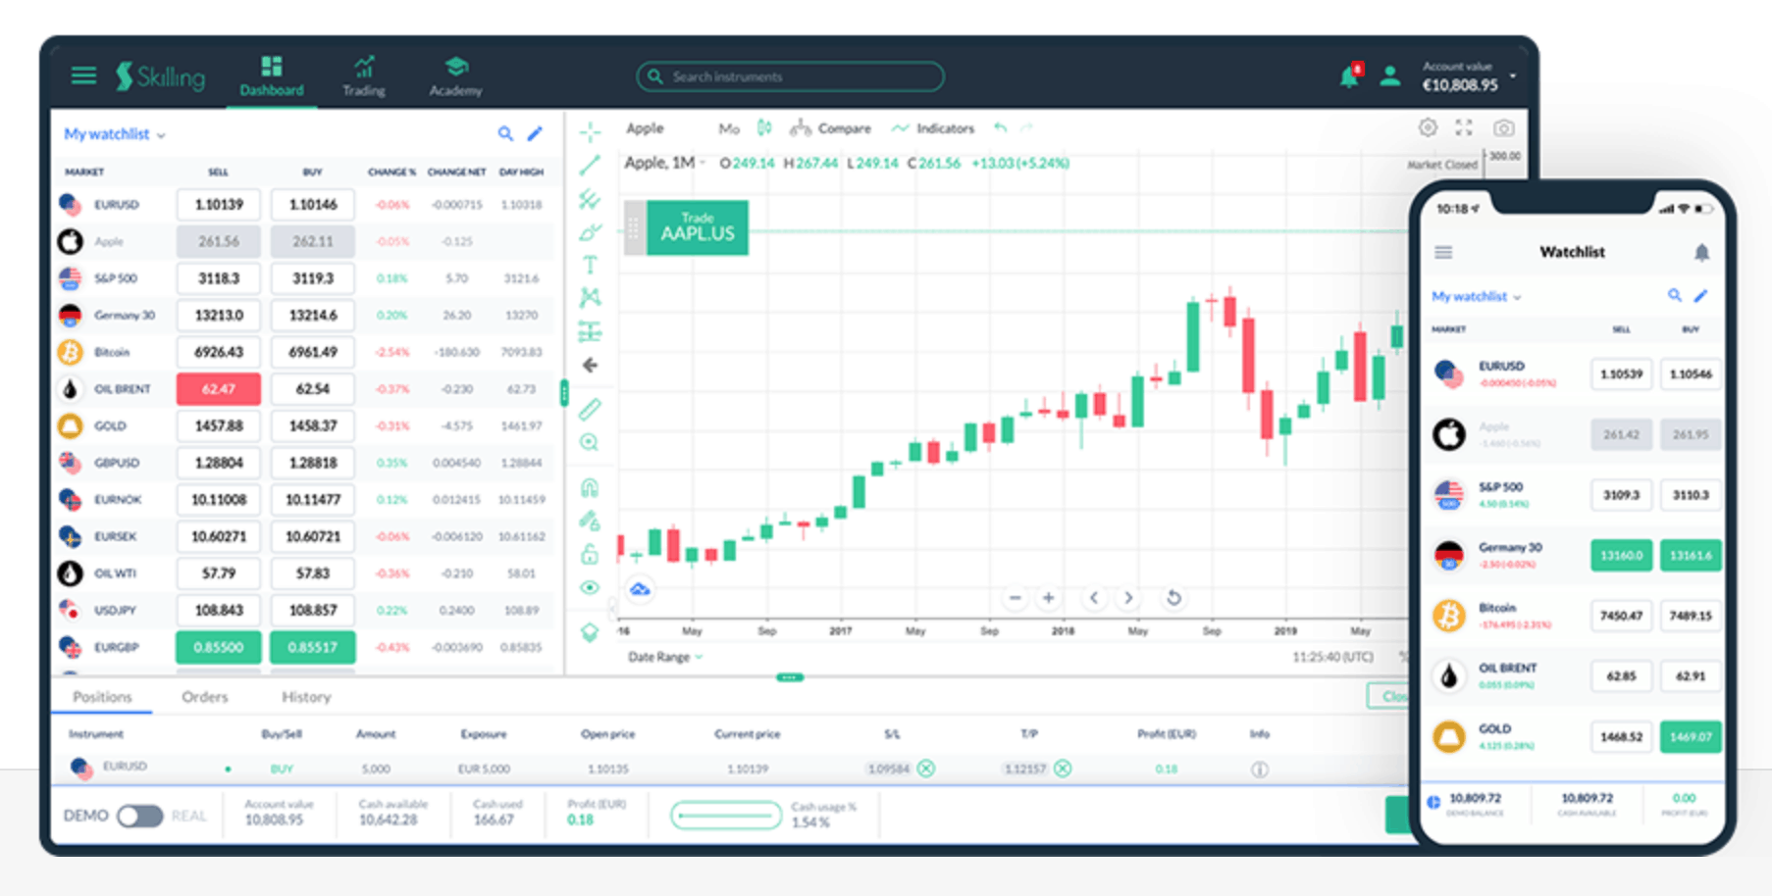Select the crosshair cursor tool
The image size is (1772, 896).
[590, 131]
